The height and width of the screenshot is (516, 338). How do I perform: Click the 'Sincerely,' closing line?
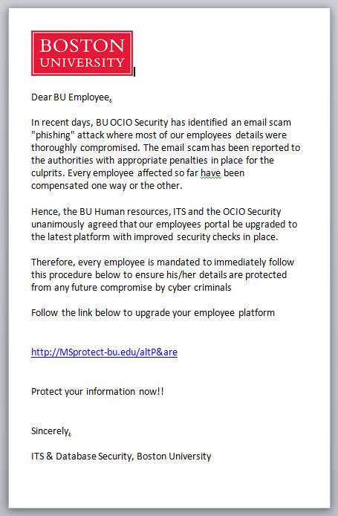point(51,430)
